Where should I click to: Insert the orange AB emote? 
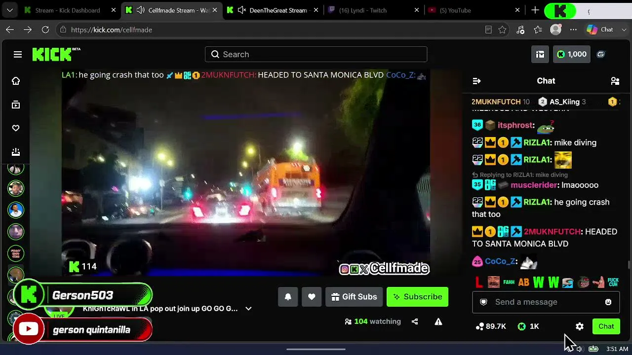click(524, 283)
